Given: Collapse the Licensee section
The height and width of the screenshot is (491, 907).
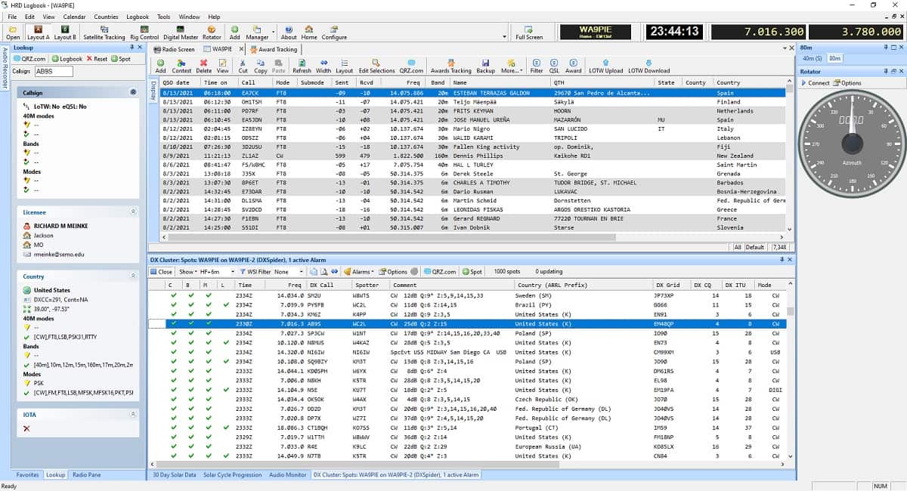Looking at the screenshot, I should [133, 212].
